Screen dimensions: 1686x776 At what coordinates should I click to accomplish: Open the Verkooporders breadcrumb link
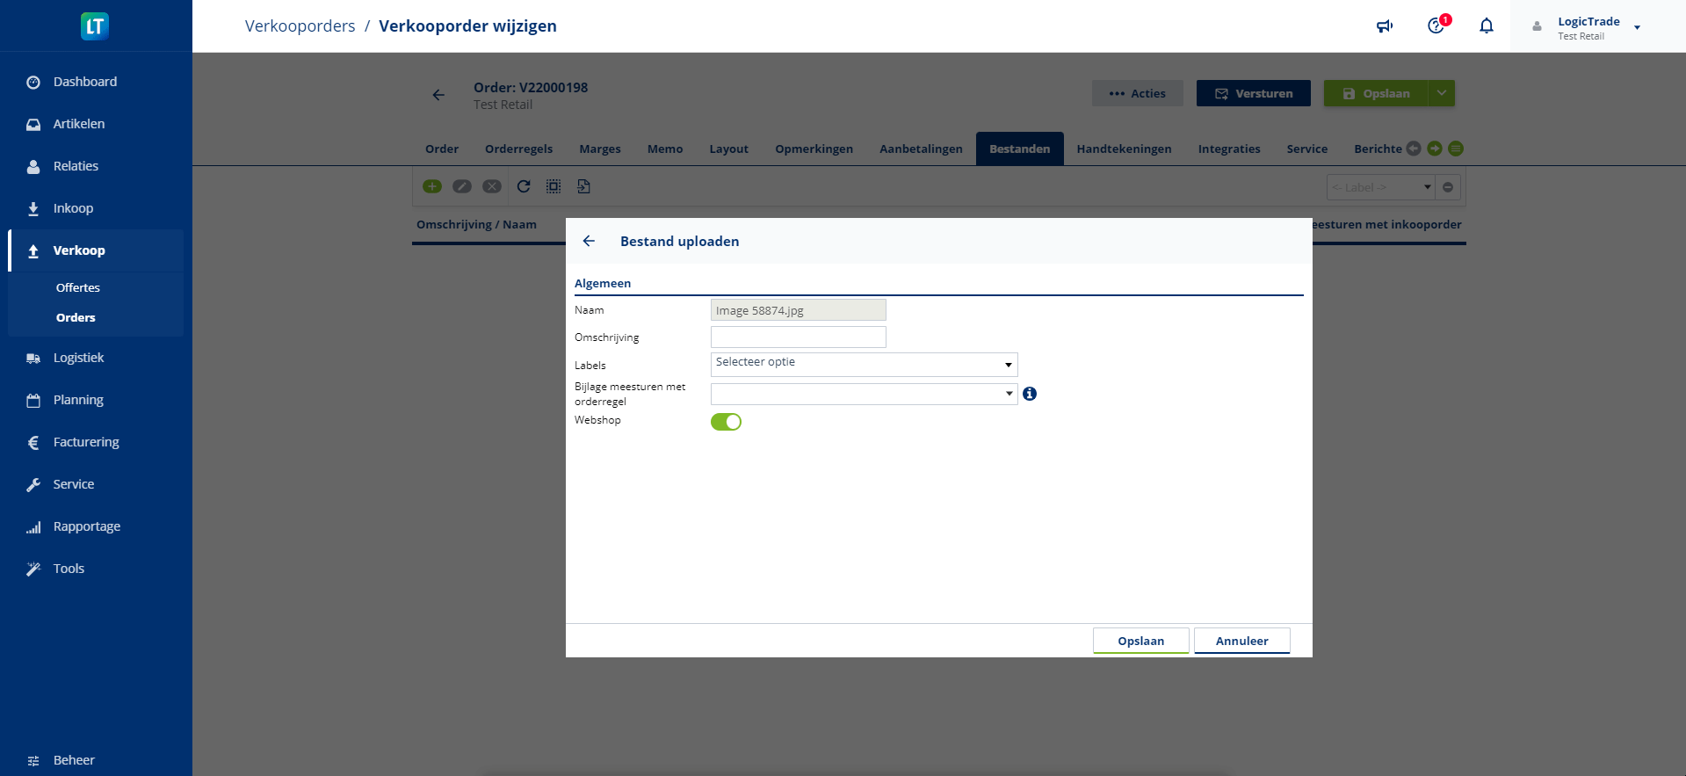click(x=300, y=26)
